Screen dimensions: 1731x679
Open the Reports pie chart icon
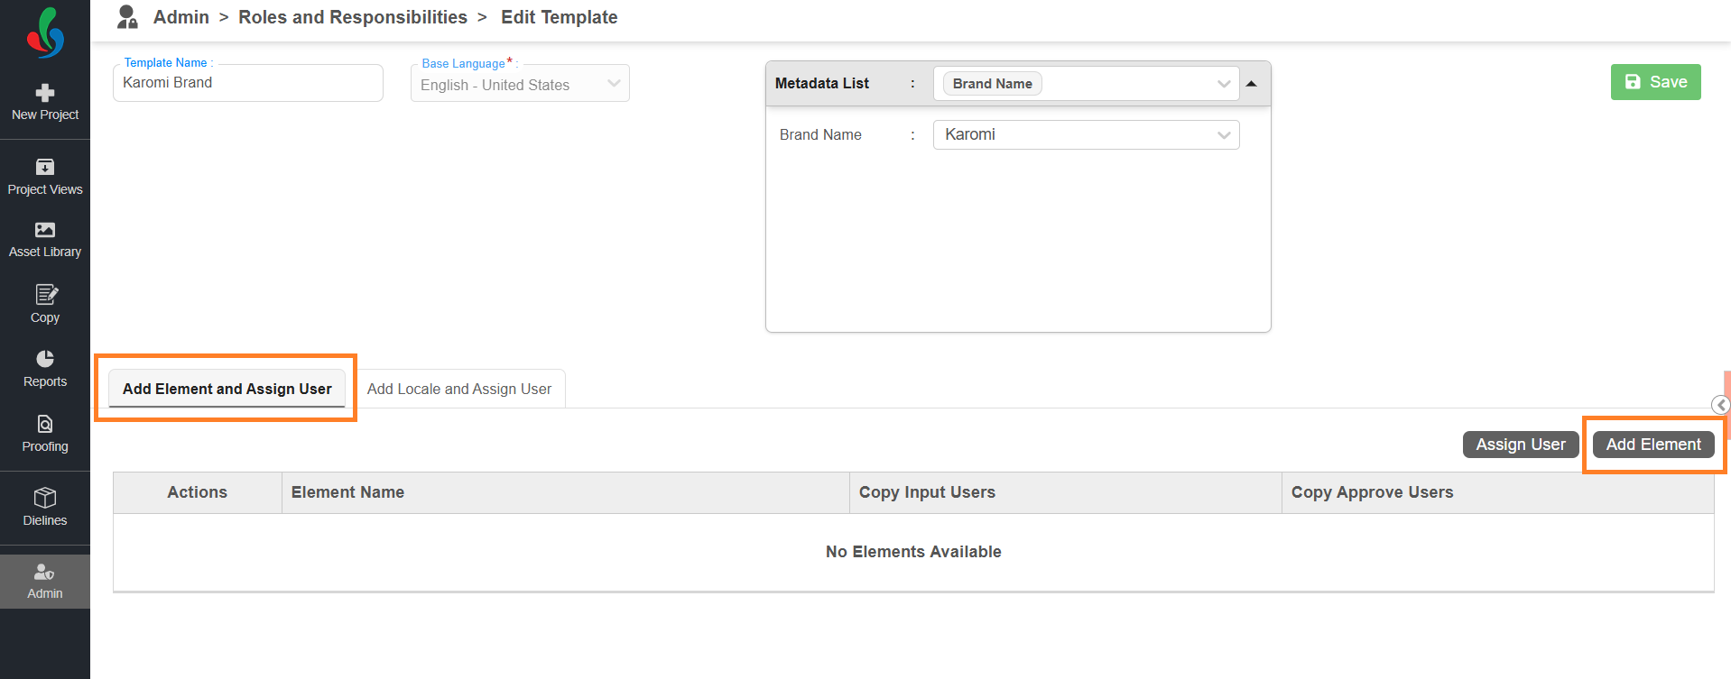pos(45,359)
